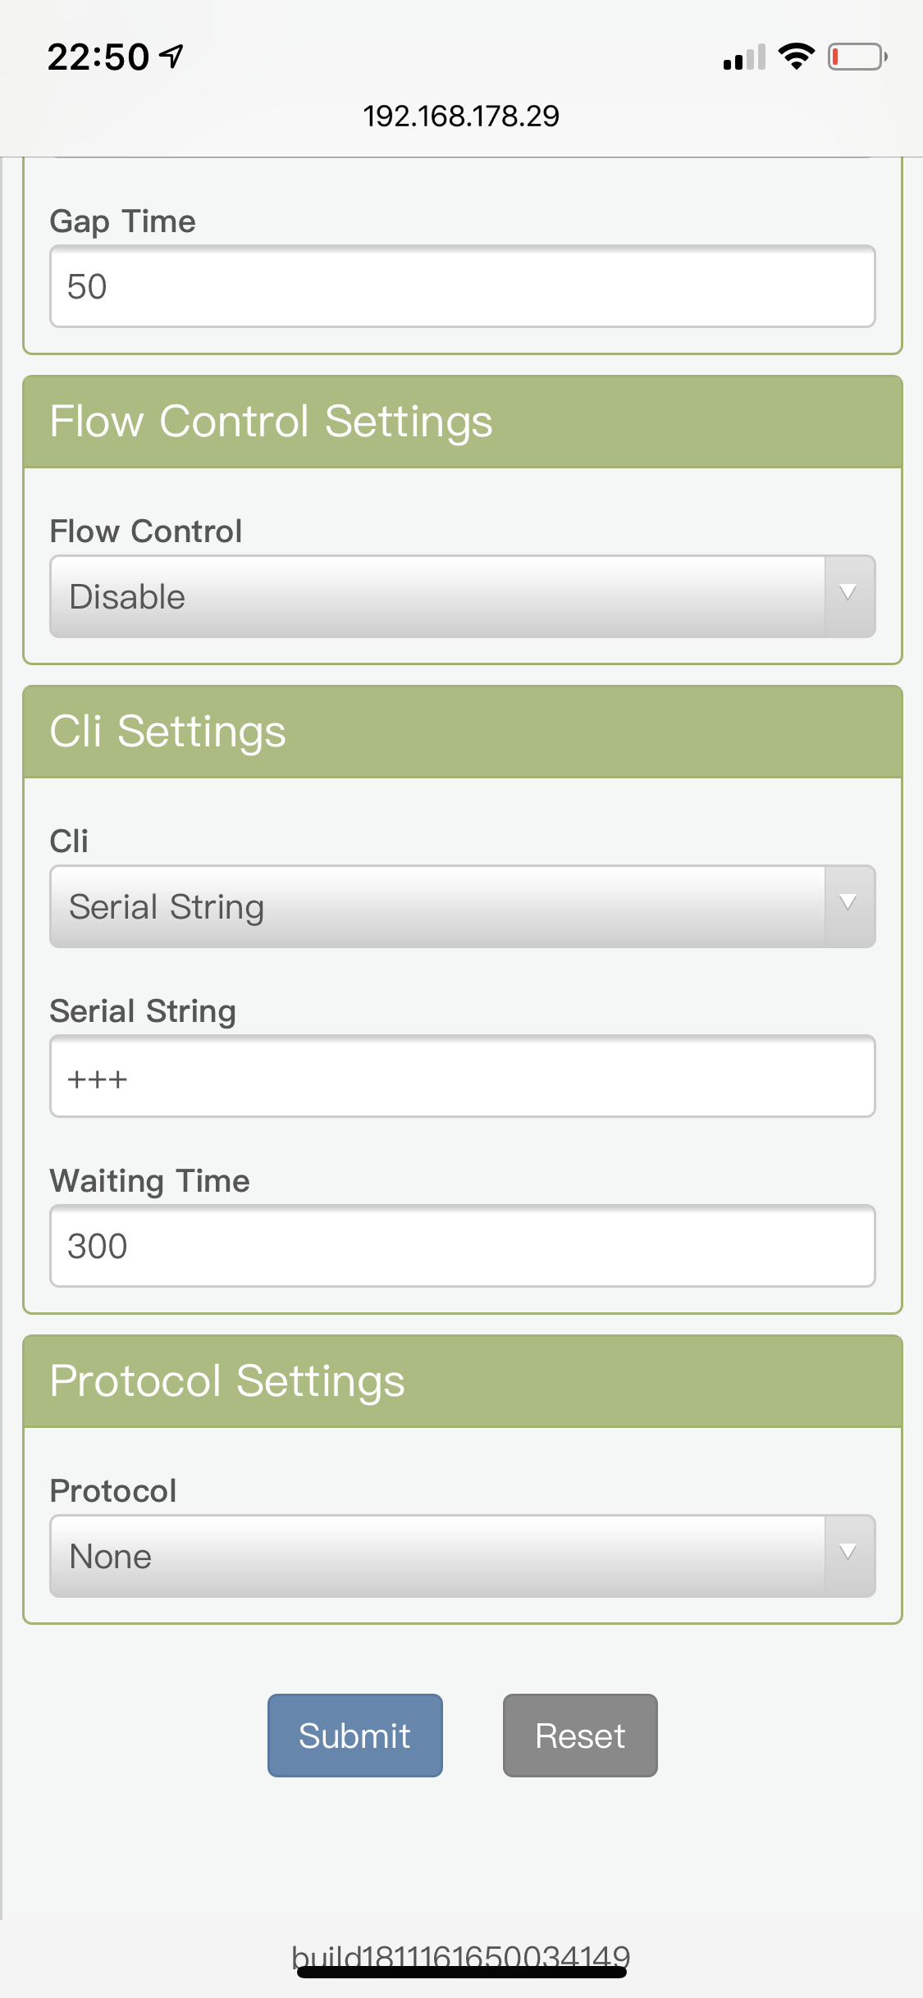Tap the cellular signal bars icon
This screenshot has height=1998, width=923.
pyautogui.click(x=744, y=57)
